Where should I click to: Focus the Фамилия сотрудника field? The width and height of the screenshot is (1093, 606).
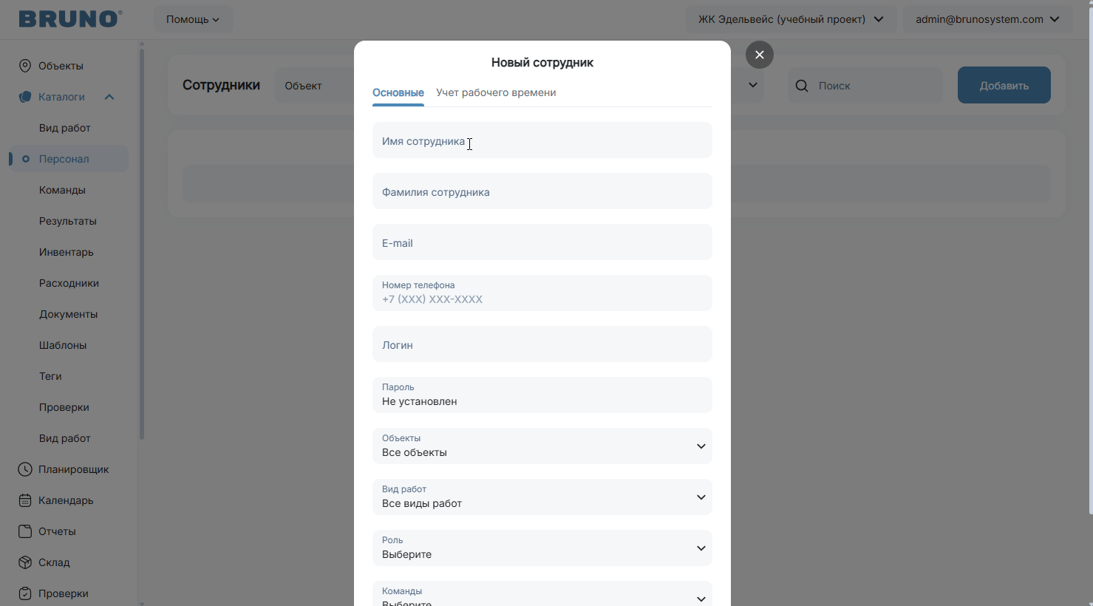tap(542, 191)
